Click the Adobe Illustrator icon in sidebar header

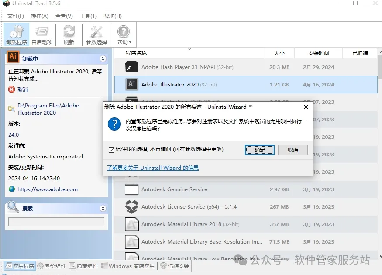13,56
